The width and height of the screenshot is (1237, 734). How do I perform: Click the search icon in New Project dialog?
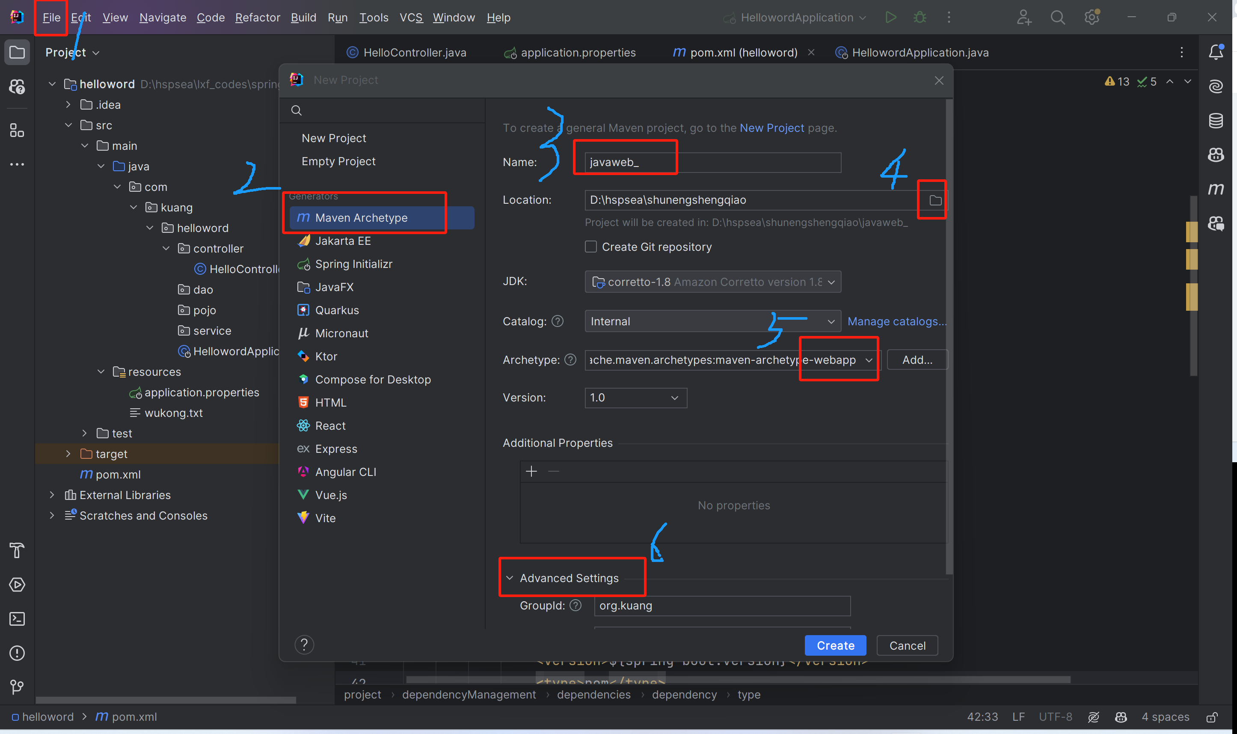coord(296,110)
